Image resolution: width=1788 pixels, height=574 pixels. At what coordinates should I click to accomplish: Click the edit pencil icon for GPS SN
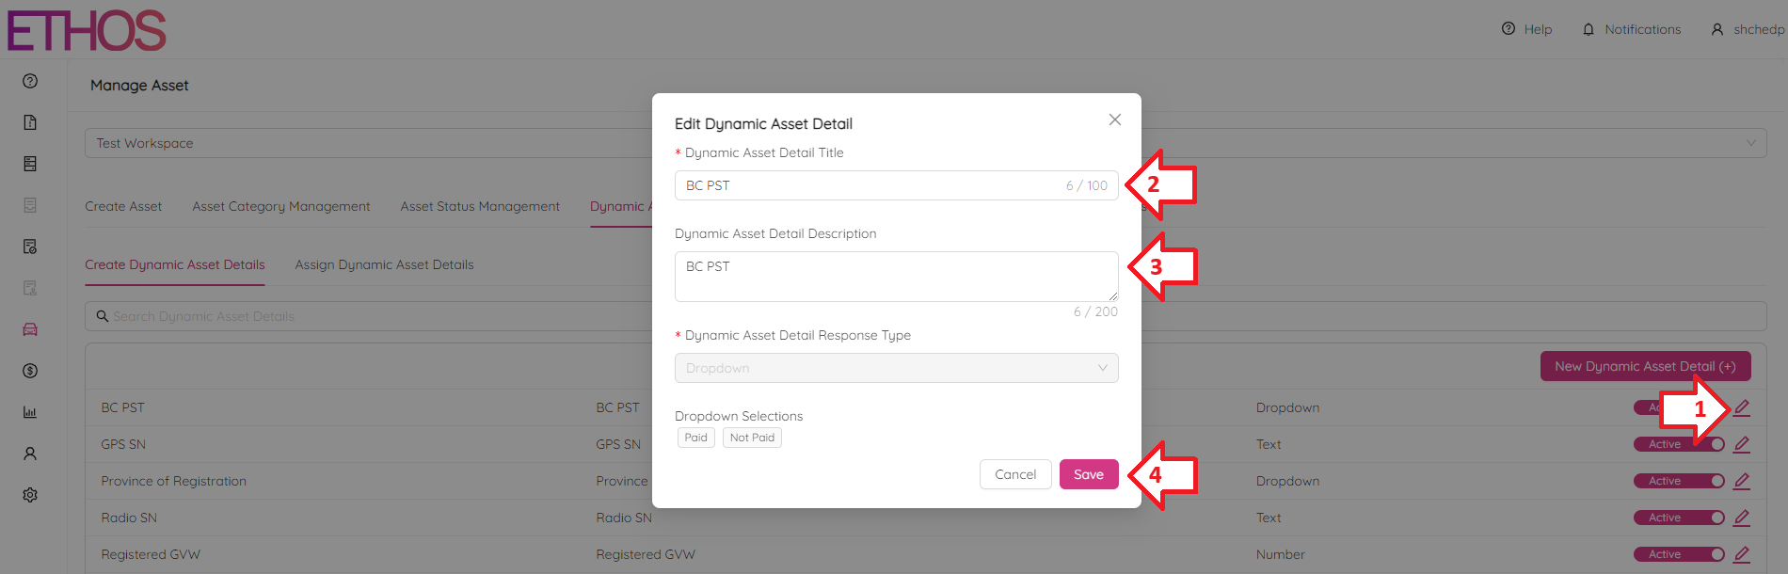[1742, 443]
